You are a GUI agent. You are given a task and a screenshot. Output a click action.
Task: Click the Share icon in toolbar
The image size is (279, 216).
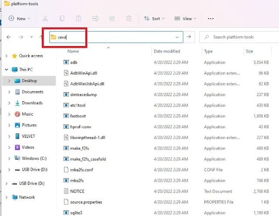tap(112, 18)
